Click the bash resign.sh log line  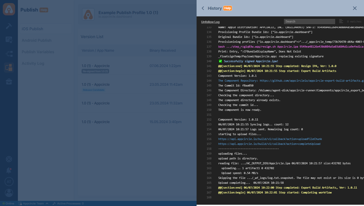tap(291, 47)
